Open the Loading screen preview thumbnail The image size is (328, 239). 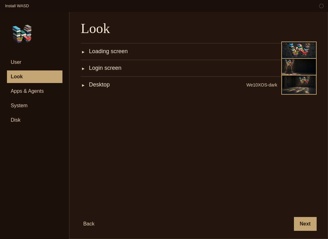tap(299, 50)
